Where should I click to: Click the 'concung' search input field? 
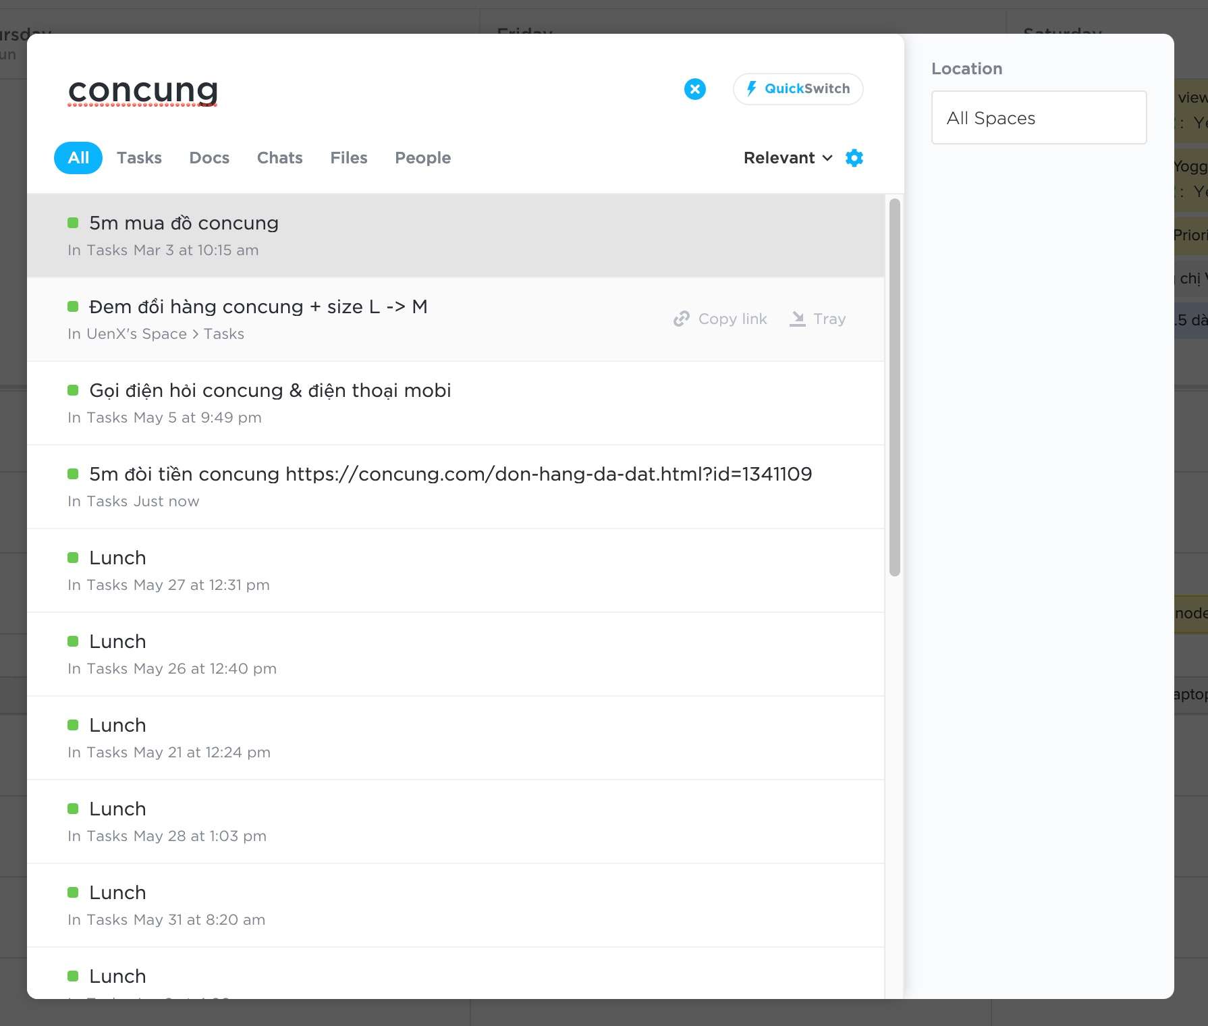[x=364, y=90]
